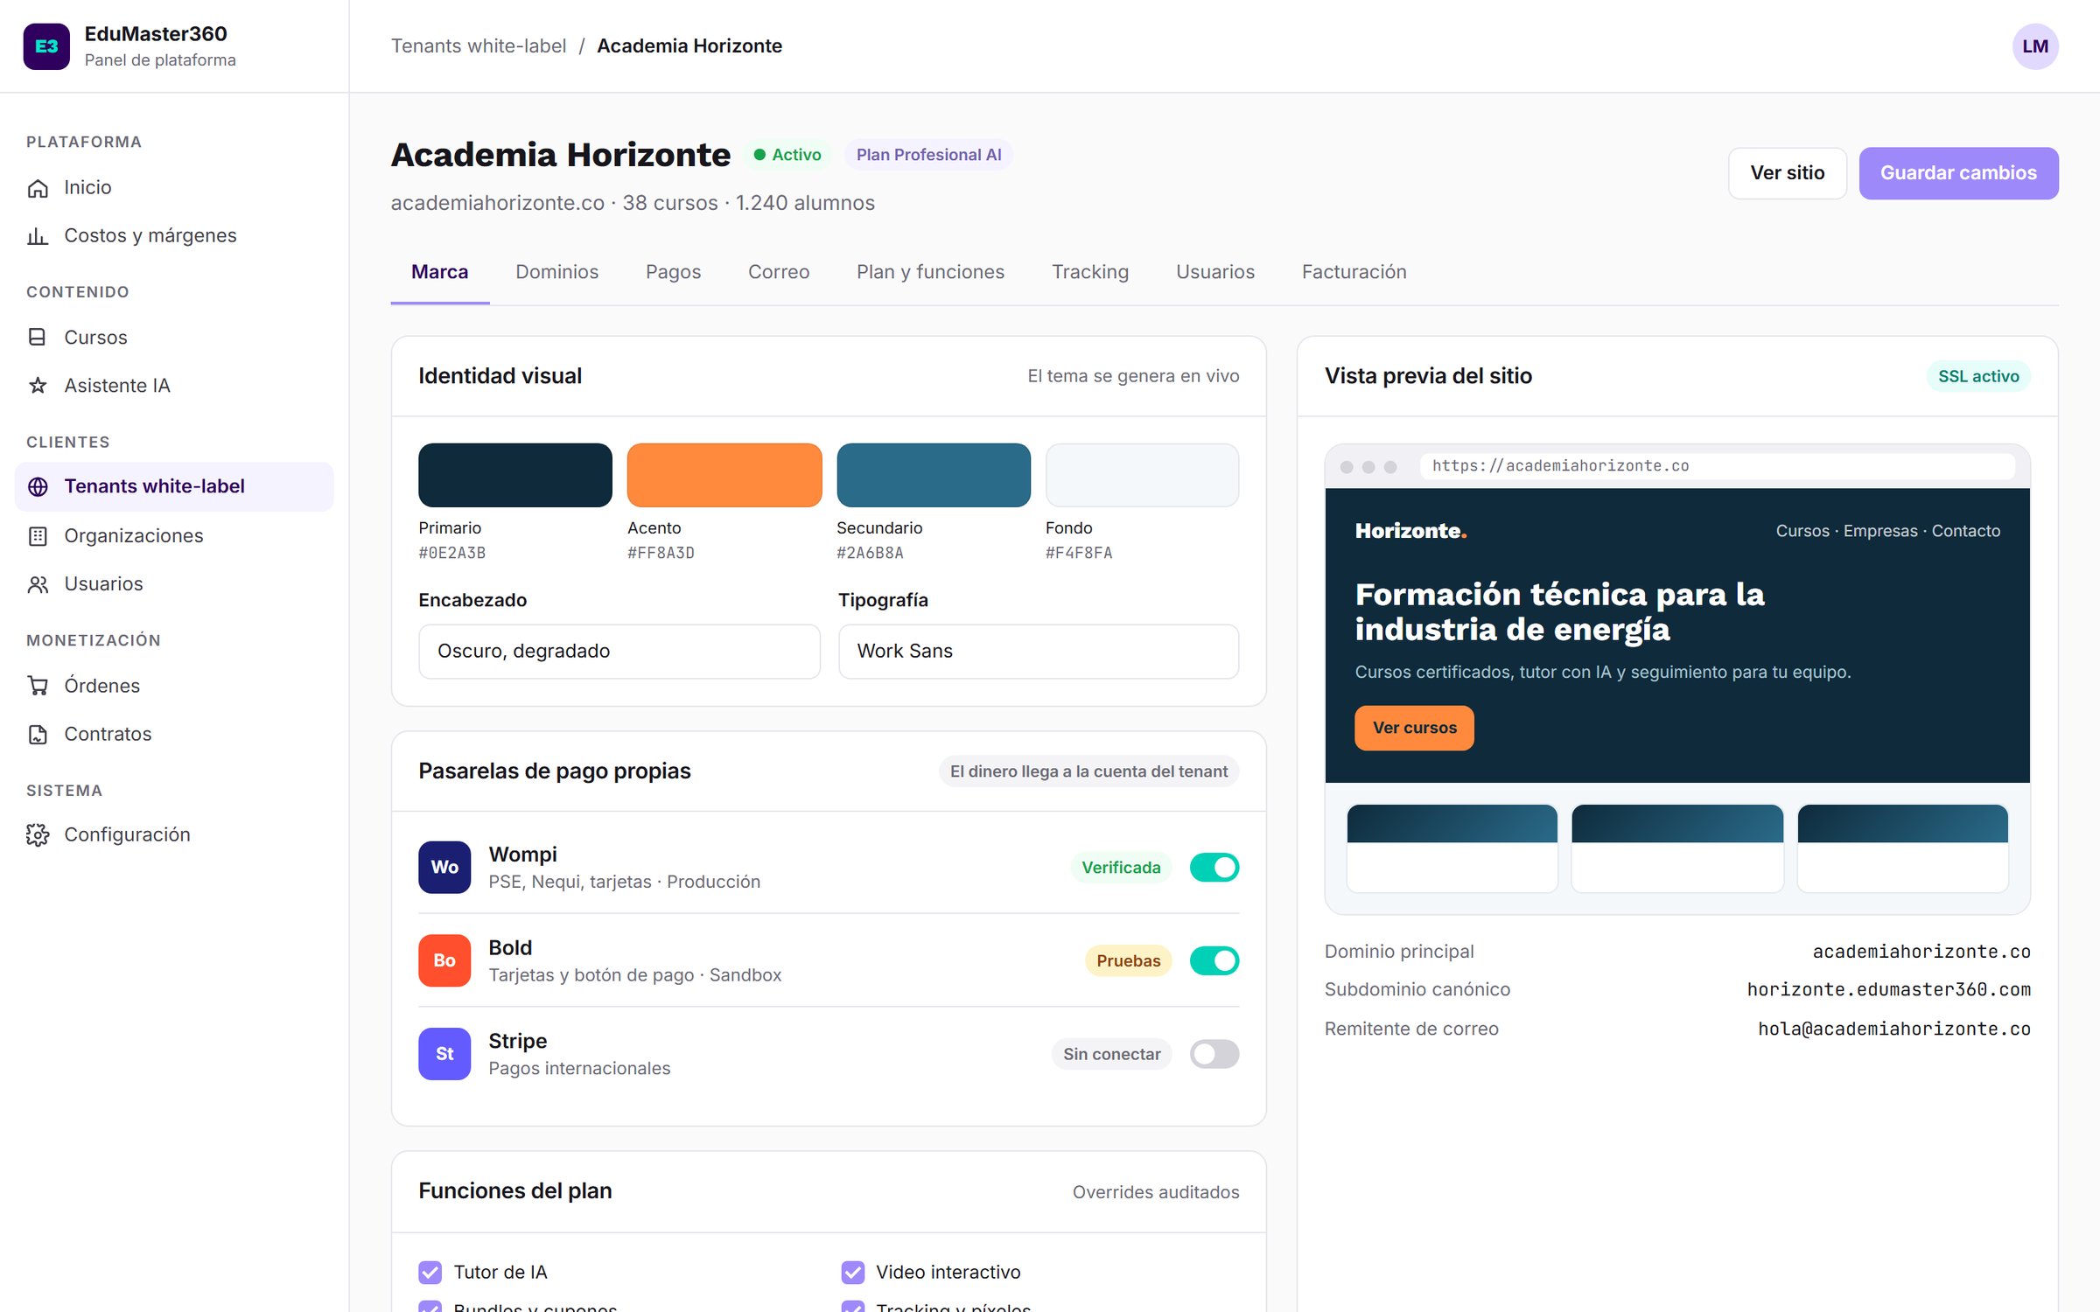
Task: Disable the Bold payment gateway toggle
Action: click(1214, 960)
